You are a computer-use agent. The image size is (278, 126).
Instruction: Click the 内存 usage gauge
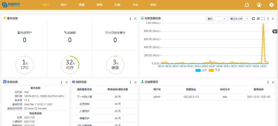point(70,65)
